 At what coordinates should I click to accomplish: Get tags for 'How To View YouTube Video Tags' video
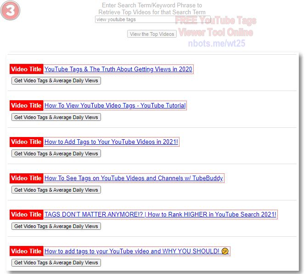click(x=56, y=117)
